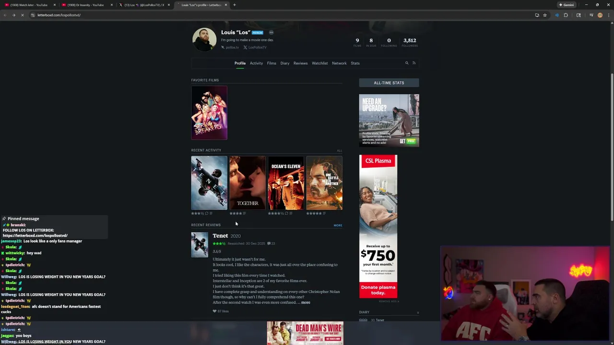Click the ALL-TIME STATS button
Image resolution: width=614 pixels, height=345 pixels.
pos(389,83)
